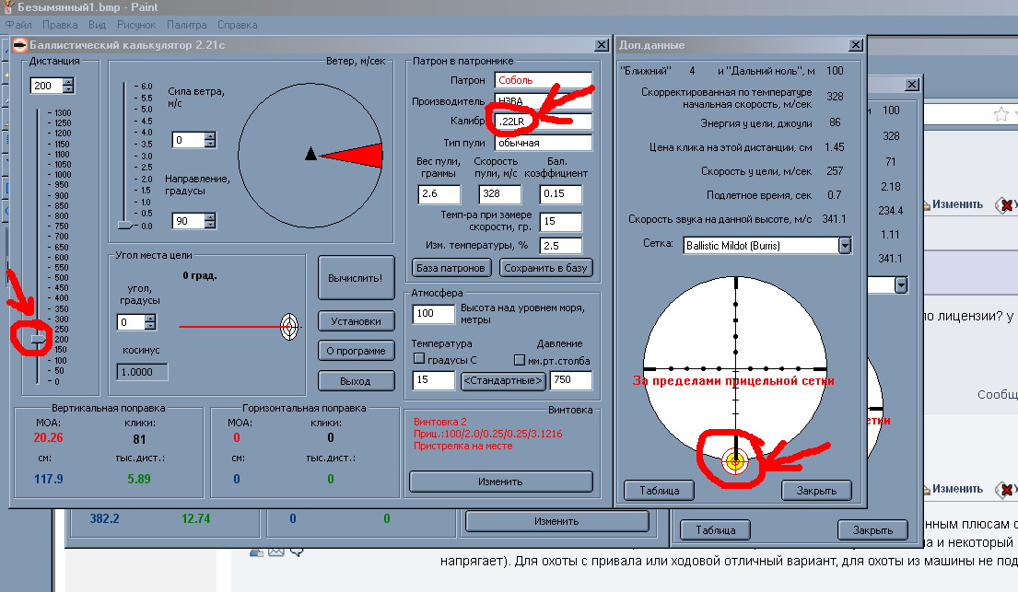Click the target angle bullseye icon
The height and width of the screenshot is (592, 1018).
289,326
